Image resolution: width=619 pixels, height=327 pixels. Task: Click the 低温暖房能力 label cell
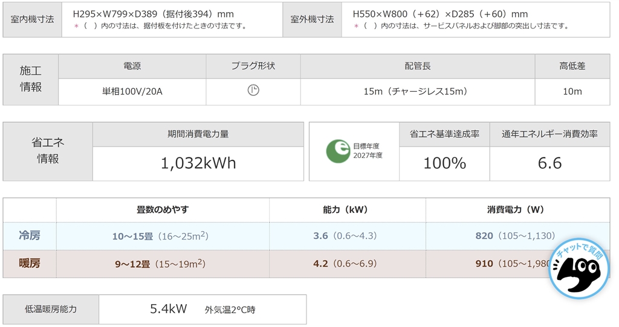point(51,309)
